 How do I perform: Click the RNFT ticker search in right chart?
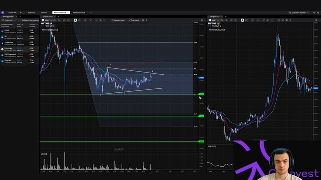[216, 20]
